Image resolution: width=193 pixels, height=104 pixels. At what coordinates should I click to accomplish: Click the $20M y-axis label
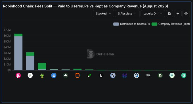(x=7, y=59)
